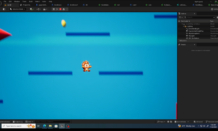Open the Edit menu
218x131 pixels.
[x=10, y=1]
